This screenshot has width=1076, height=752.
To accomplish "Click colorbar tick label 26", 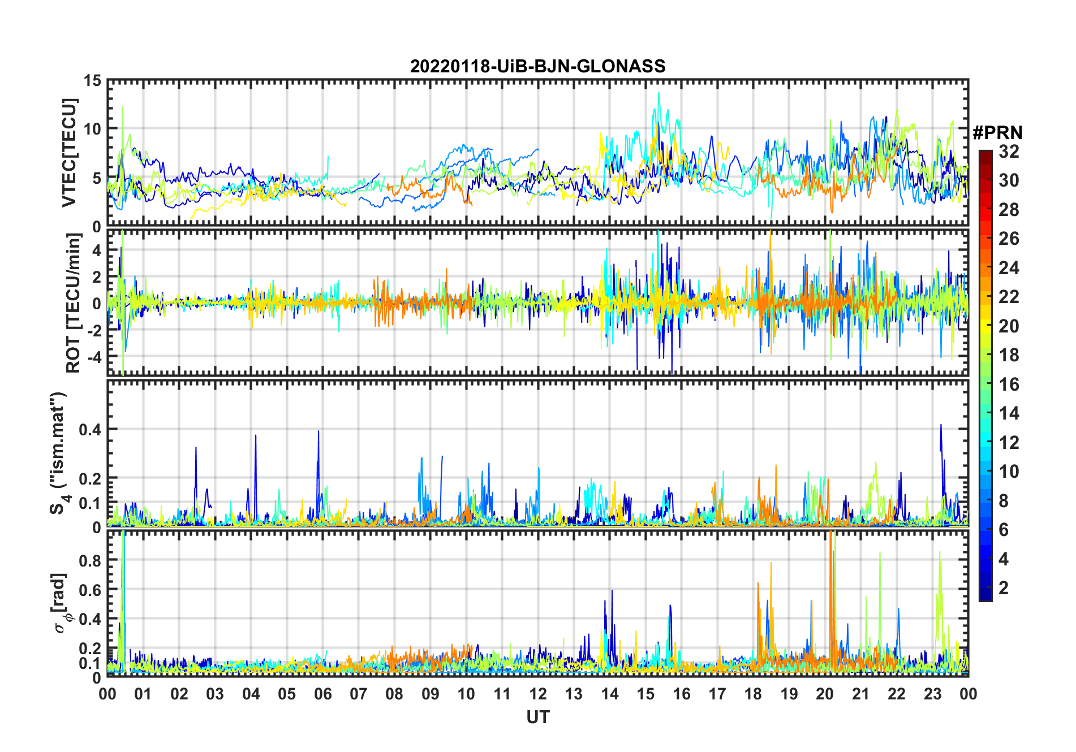I will [x=1009, y=239].
